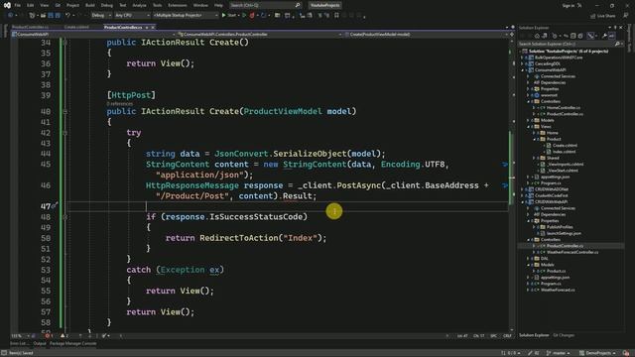Switch to the Git Changes tab
This screenshot has height=357, width=635.
click(x=564, y=335)
